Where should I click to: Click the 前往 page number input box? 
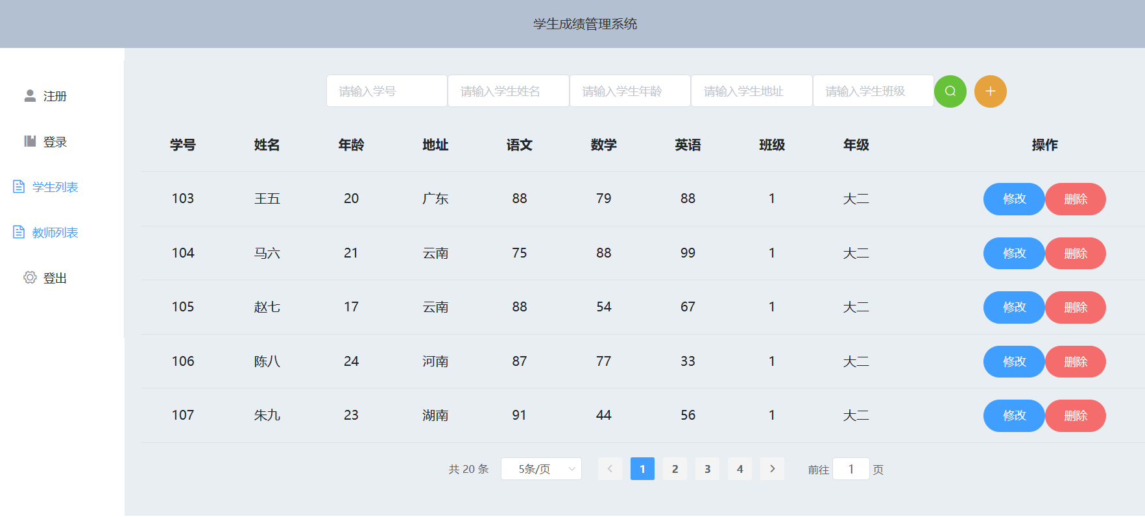click(850, 469)
